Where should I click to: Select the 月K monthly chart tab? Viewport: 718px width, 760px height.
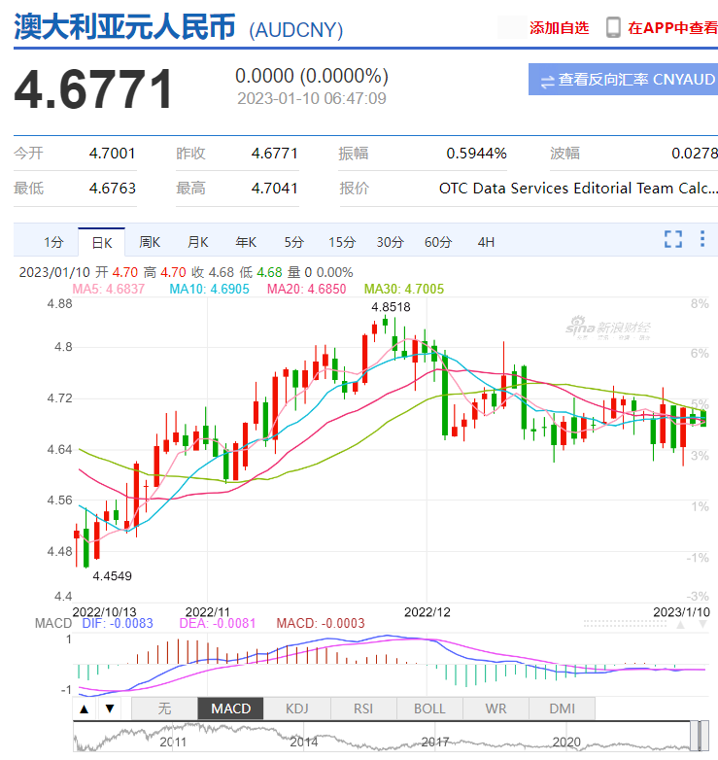(x=198, y=242)
